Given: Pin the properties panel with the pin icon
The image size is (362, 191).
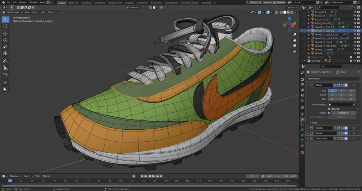Looking at the screenshot, I should (358, 72).
